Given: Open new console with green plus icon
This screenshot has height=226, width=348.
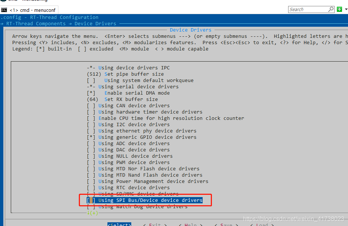Looking at the screenshot, I should click(x=339, y=9).
